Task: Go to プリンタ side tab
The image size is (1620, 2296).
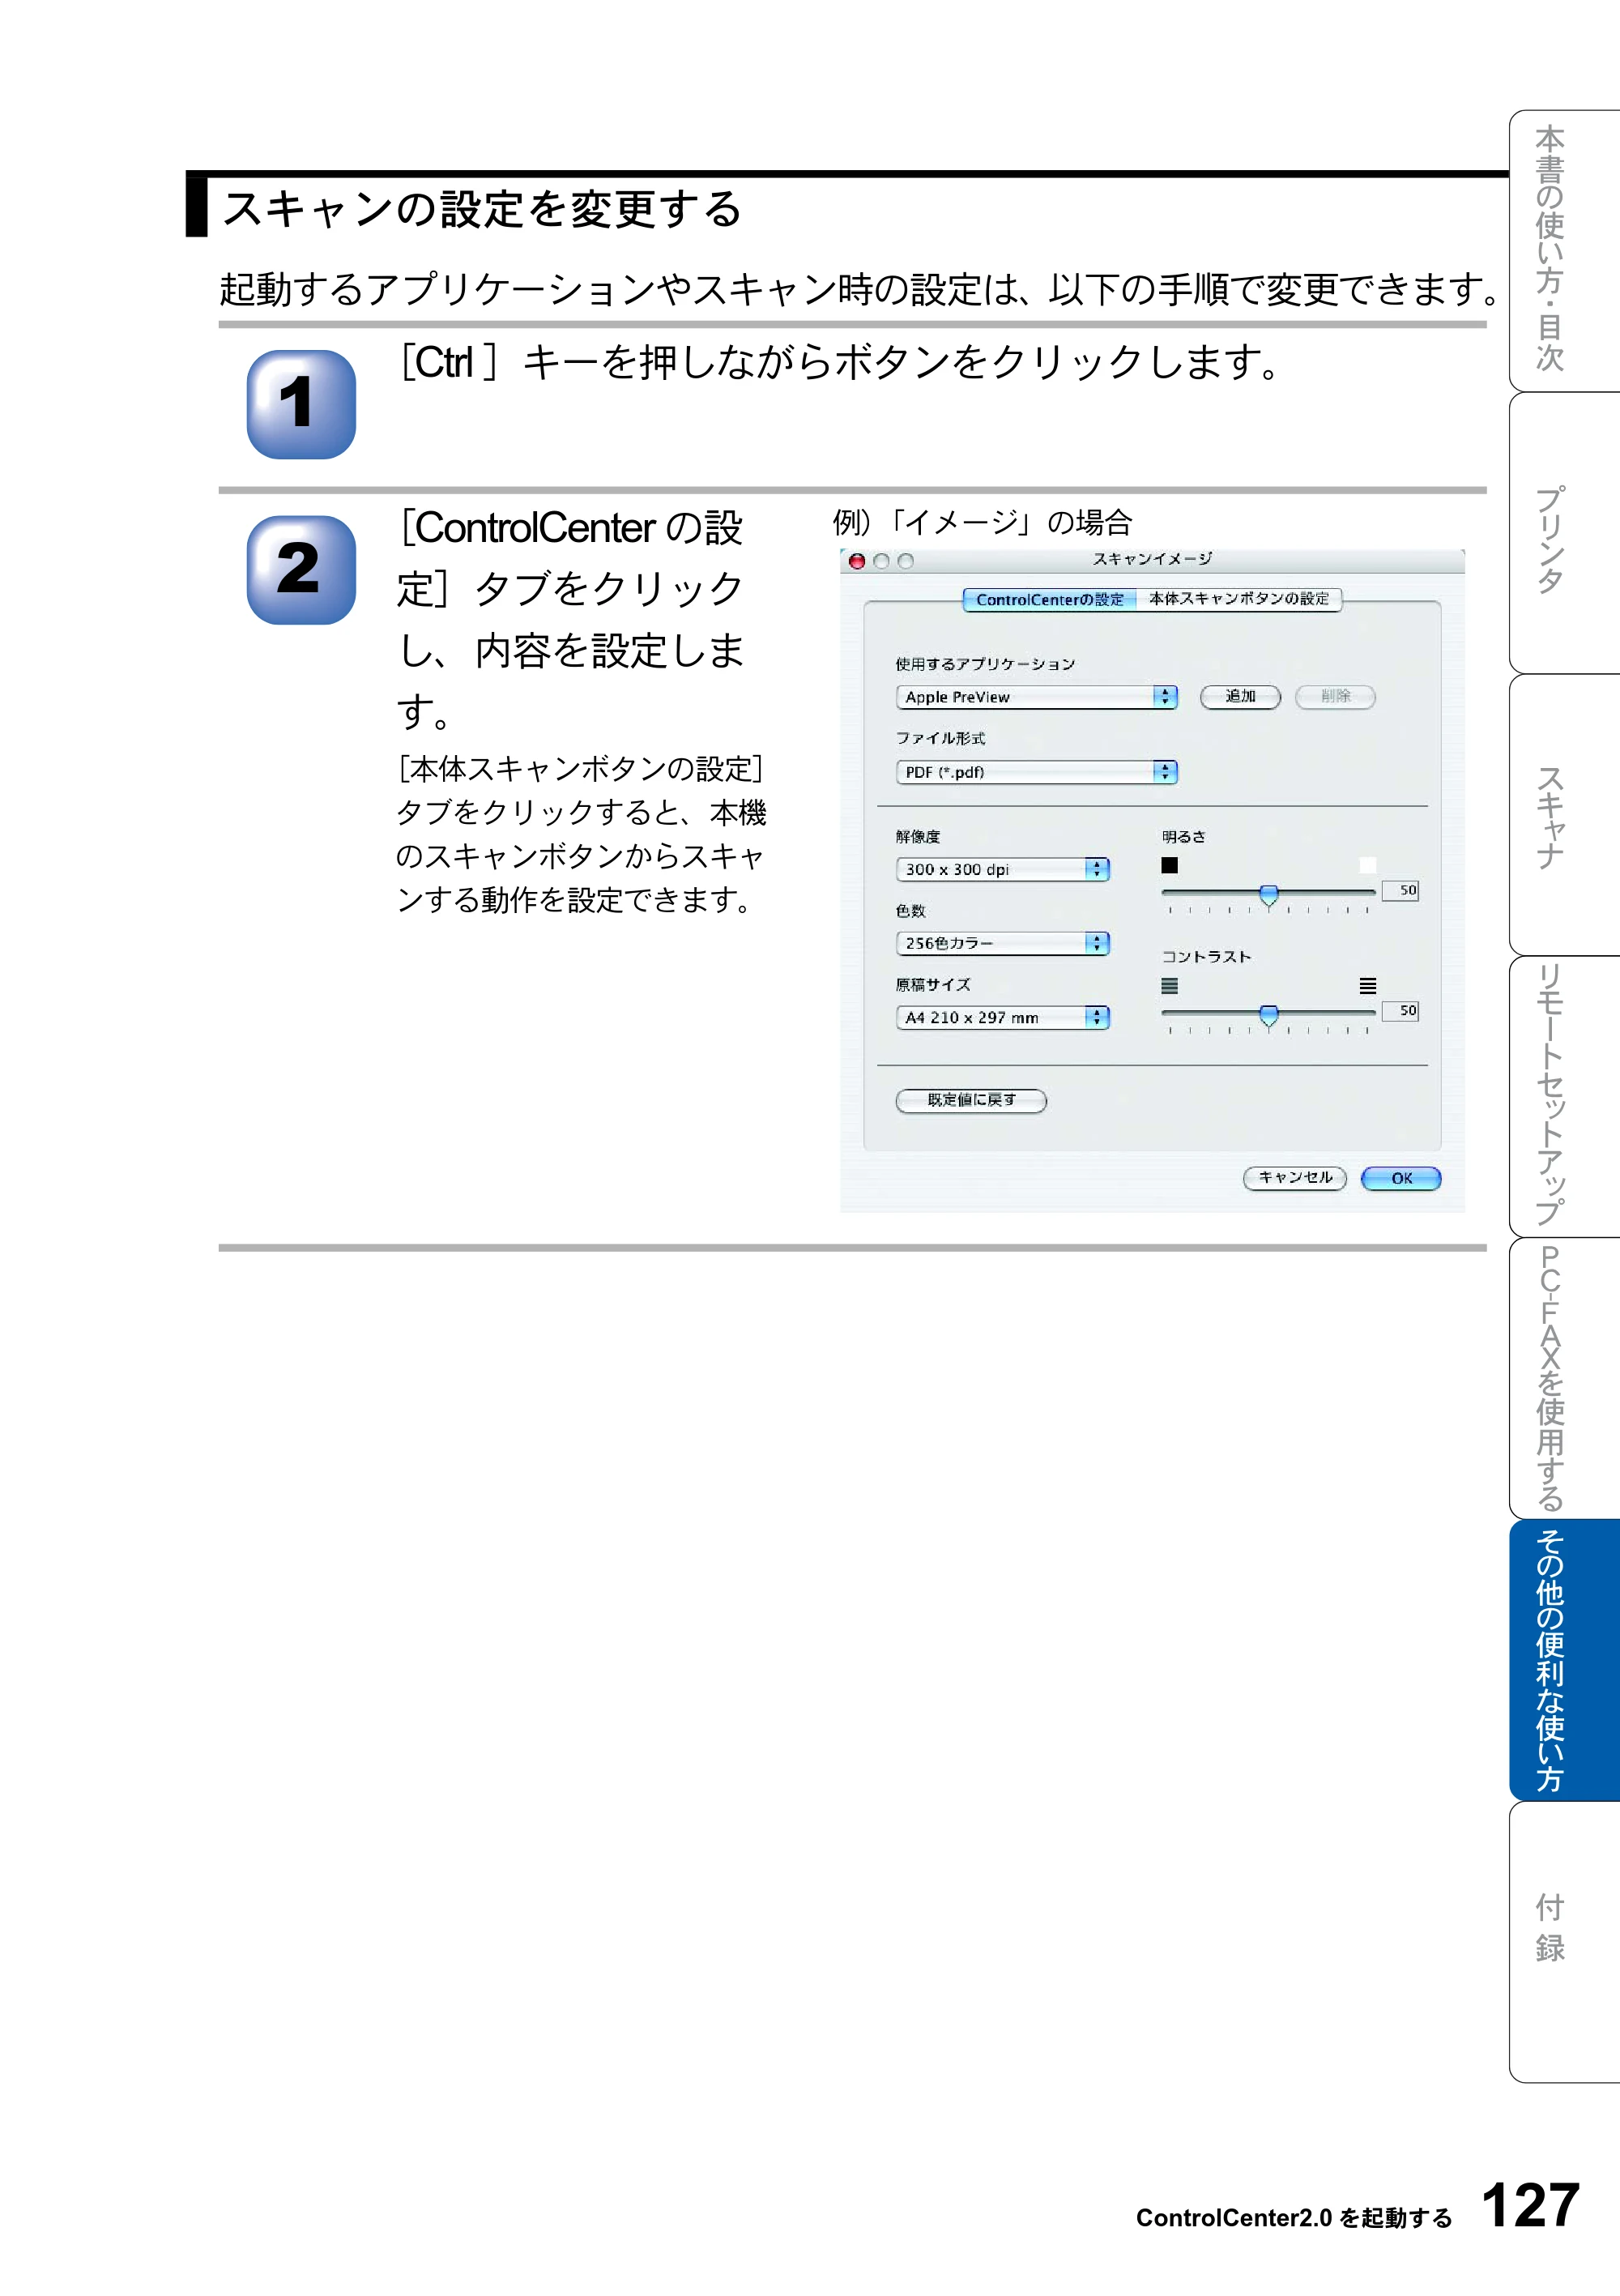Action: click(1564, 533)
